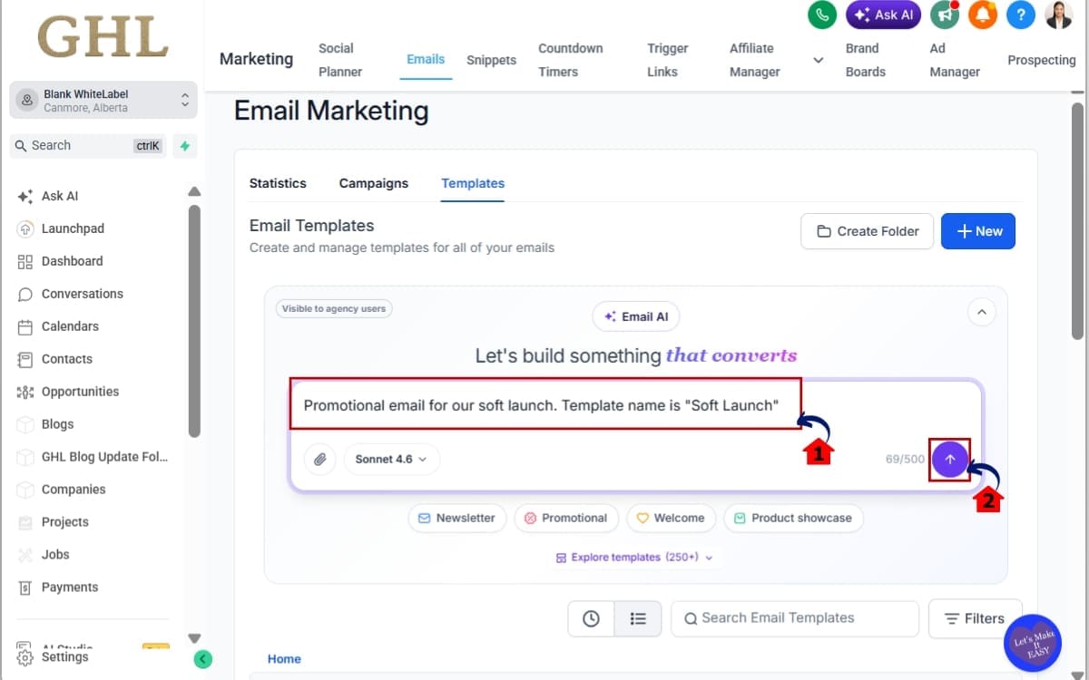Click the Email AI pill button
This screenshot has width=1089, height=680.
pyautogui.click(x=636, y=316)
